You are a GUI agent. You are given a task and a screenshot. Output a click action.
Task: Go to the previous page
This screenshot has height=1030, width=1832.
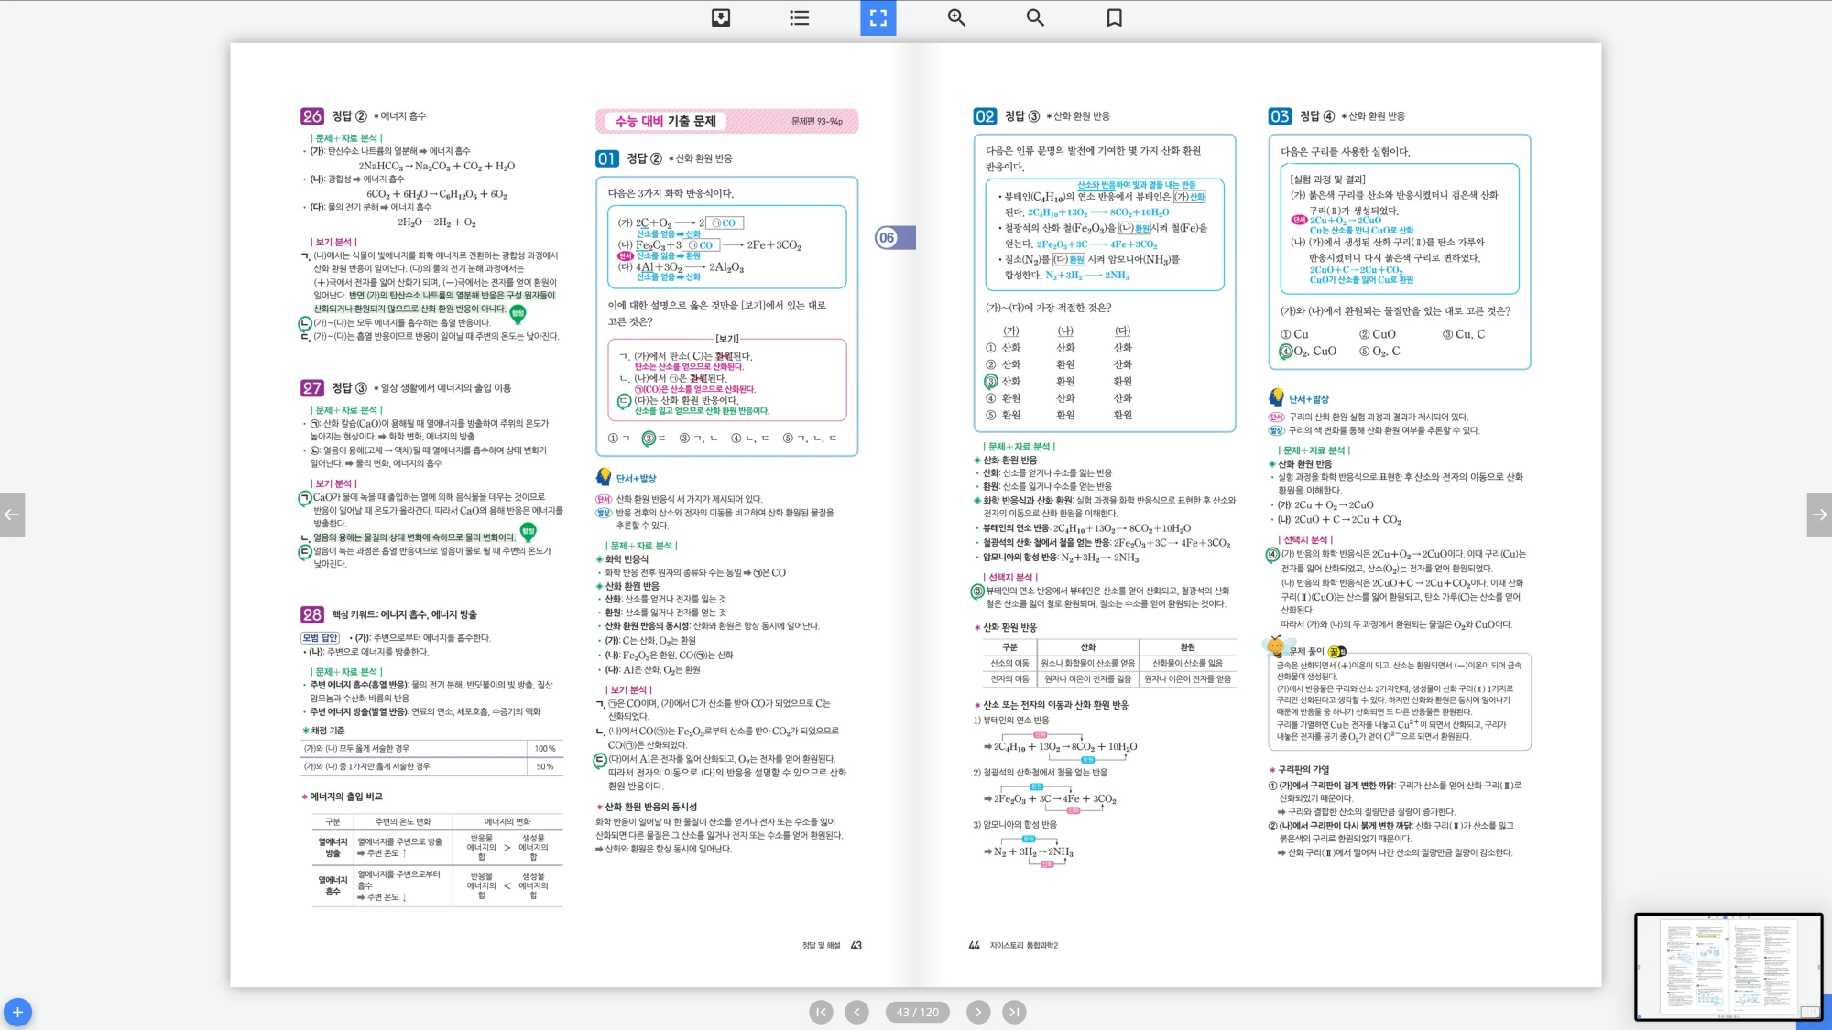pos(857,1012)
